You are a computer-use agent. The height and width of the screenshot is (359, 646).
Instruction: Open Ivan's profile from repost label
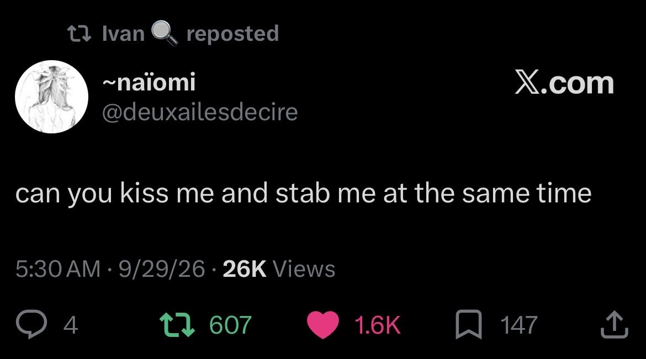pyautogui.click(x=123, y=33)
